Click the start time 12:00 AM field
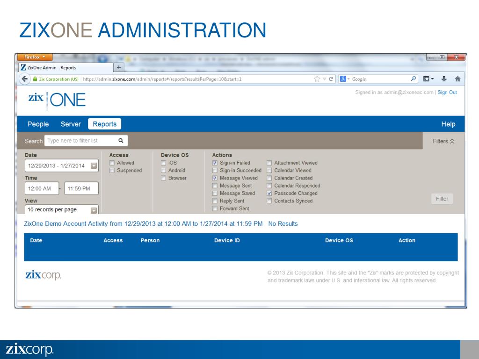 tap(42, 188)
